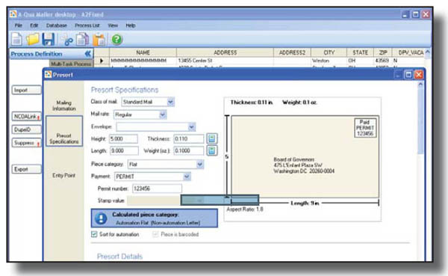
Task: Click the scroll-up arrow in Presort dialog
Action: [x=420, y=85]
